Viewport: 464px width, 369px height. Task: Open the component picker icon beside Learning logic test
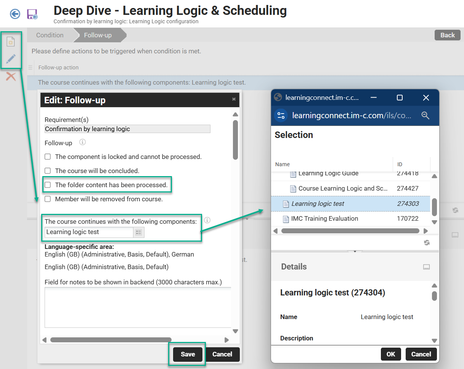click(x=140, y=232)
